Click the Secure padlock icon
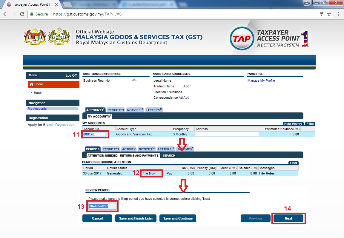344x238 pixels. click(32, 14)
